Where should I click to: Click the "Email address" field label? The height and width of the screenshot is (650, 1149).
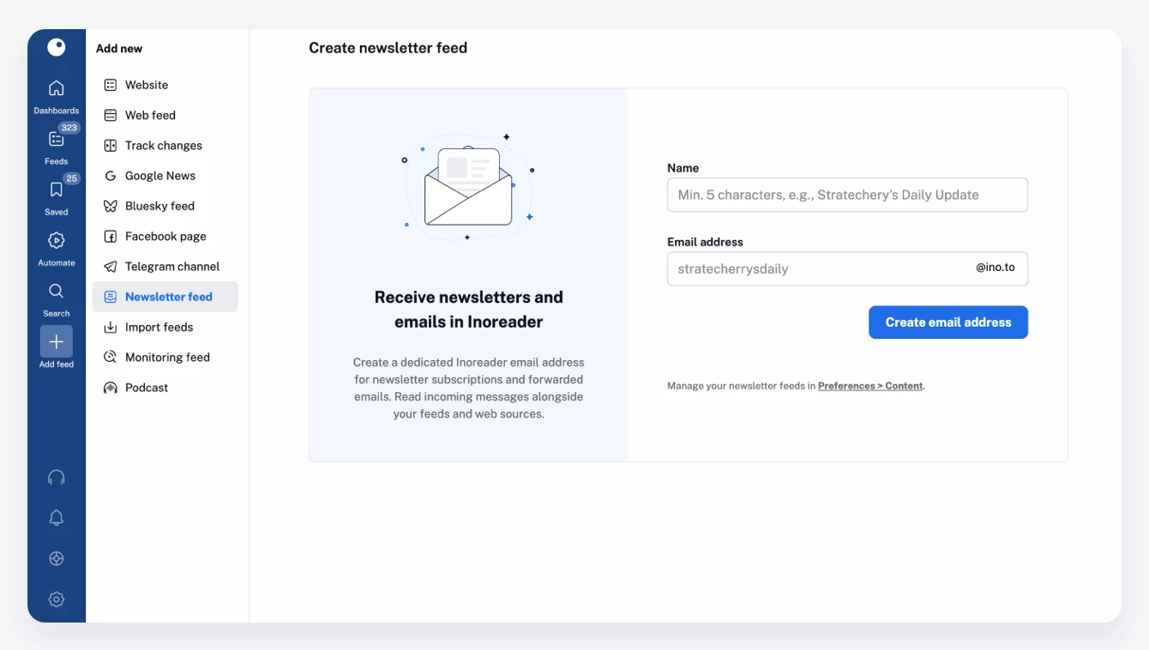coord(705,242)
